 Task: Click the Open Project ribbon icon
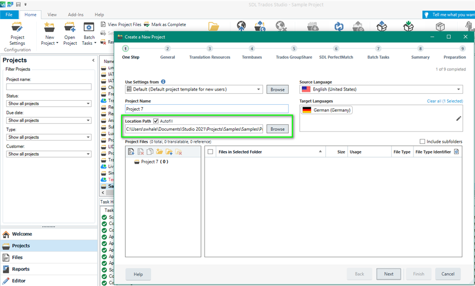(70, 31)
